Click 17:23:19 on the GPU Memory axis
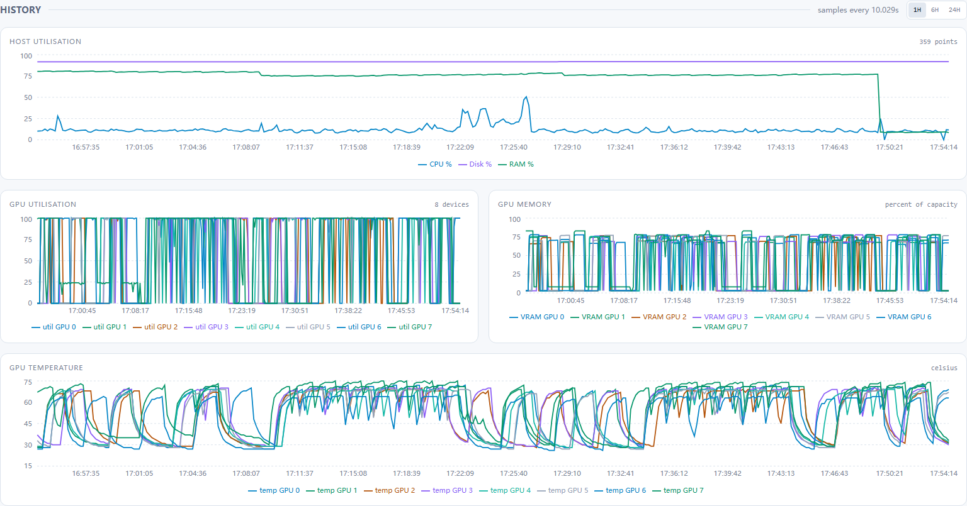 pos(730,300)
